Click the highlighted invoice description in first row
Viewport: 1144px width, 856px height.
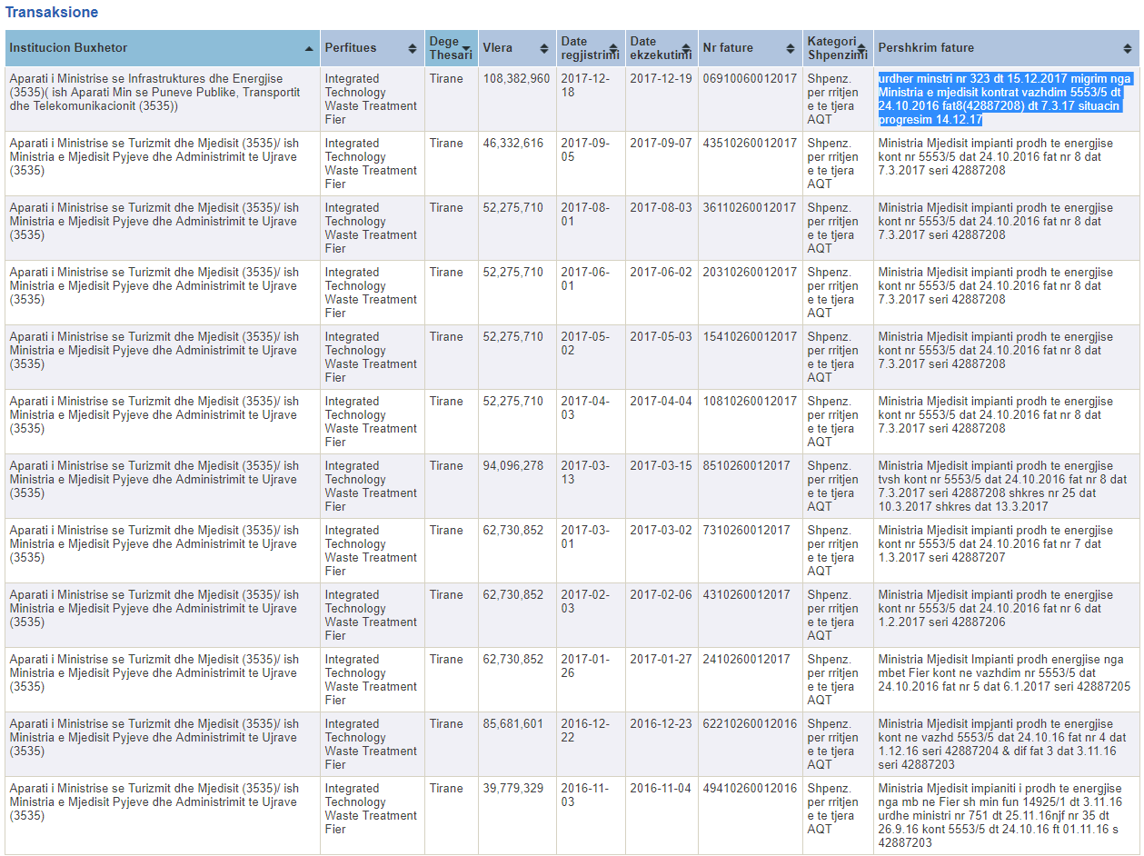1004,99
